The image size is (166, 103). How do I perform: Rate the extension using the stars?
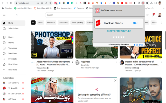(119, 37)
